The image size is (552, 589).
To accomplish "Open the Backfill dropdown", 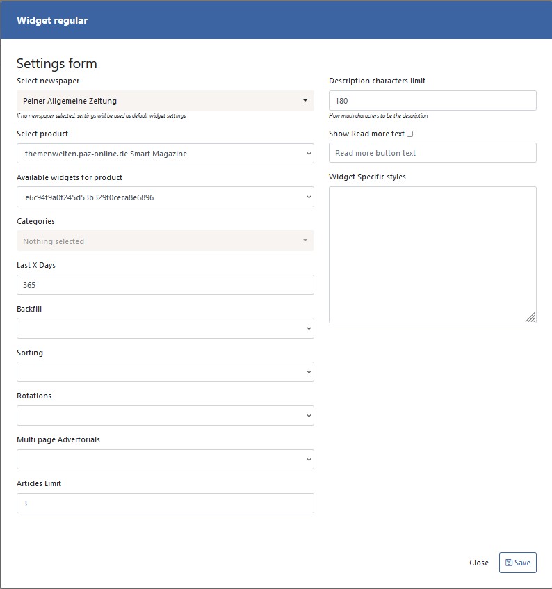I will pyautogui.click(x=165, y=328).
